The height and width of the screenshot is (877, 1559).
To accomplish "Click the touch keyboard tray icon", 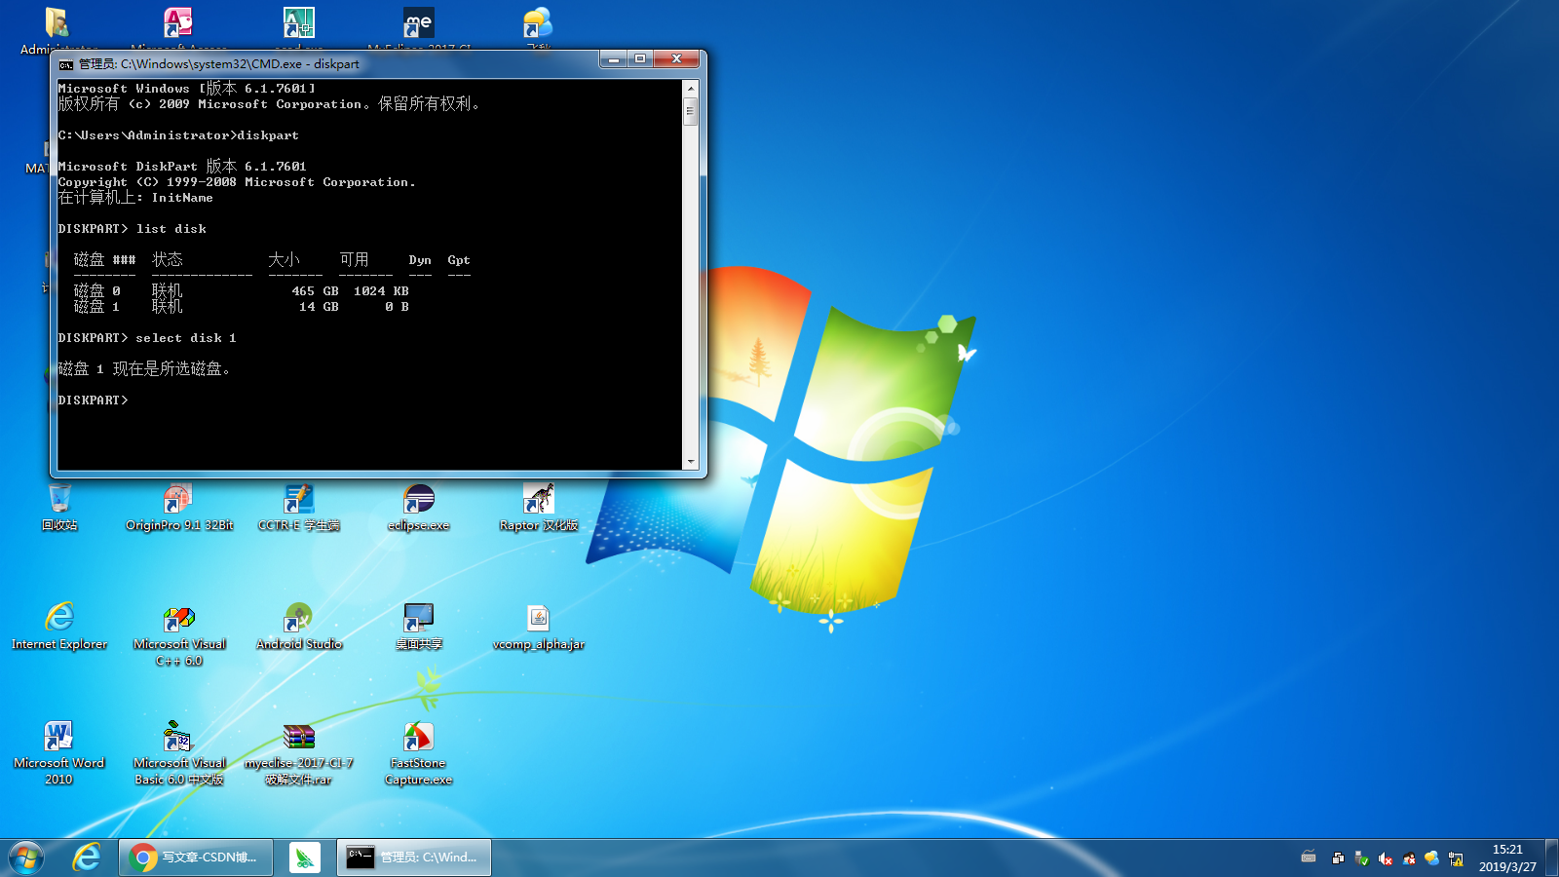I will coord(1309,858).
